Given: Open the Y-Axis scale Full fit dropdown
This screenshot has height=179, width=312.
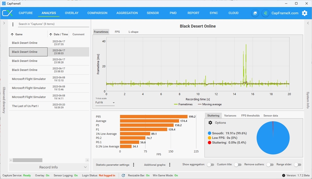Looking at the screenshot, I should coord(105,103).
